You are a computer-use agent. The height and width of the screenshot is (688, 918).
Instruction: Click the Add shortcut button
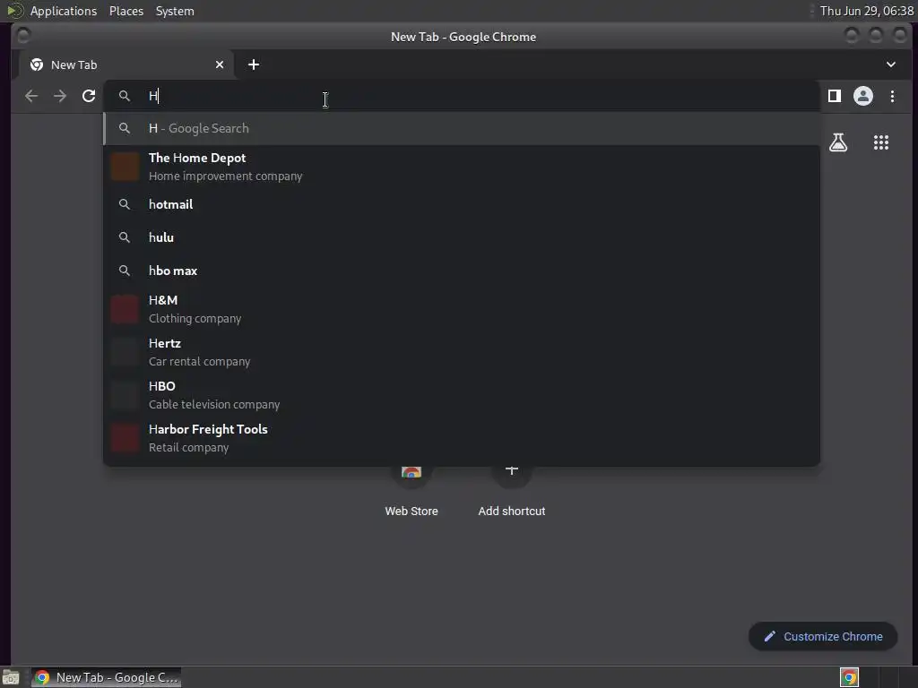(512, 492)
